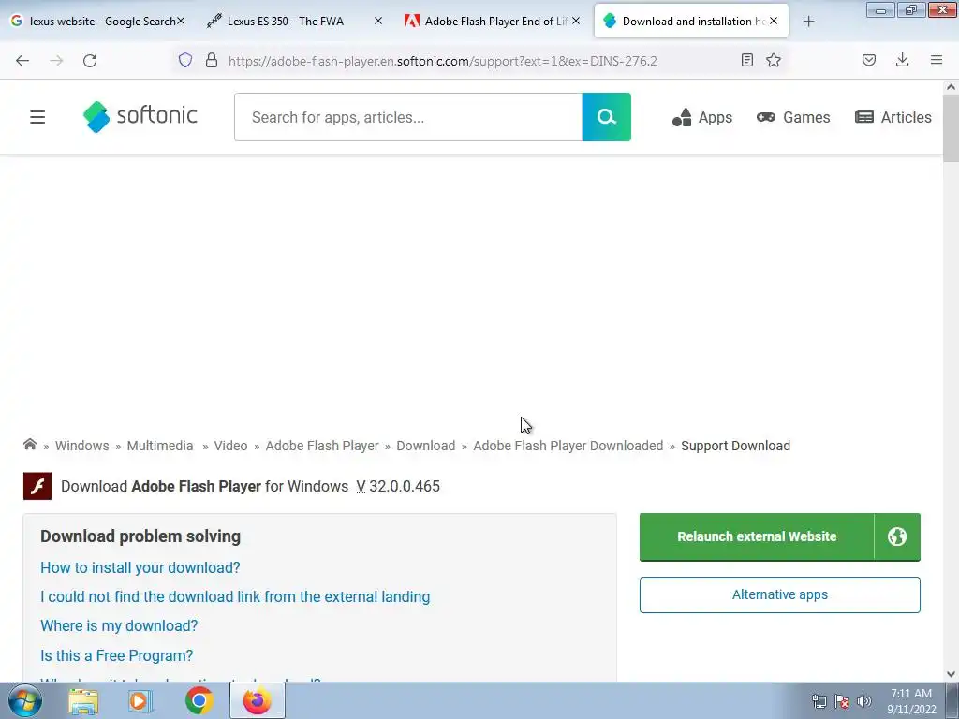The image size is (959, 719).
Task: Click the Video breadcrumb link
Action: coord(230,446)
